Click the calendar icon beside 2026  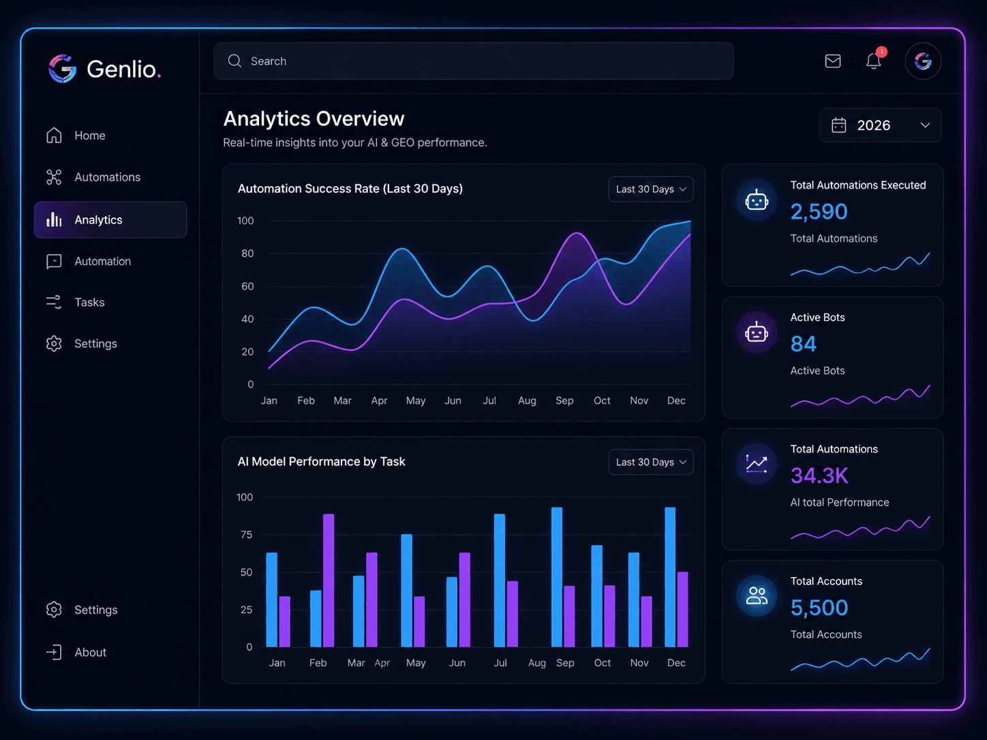tap(839, 125)
